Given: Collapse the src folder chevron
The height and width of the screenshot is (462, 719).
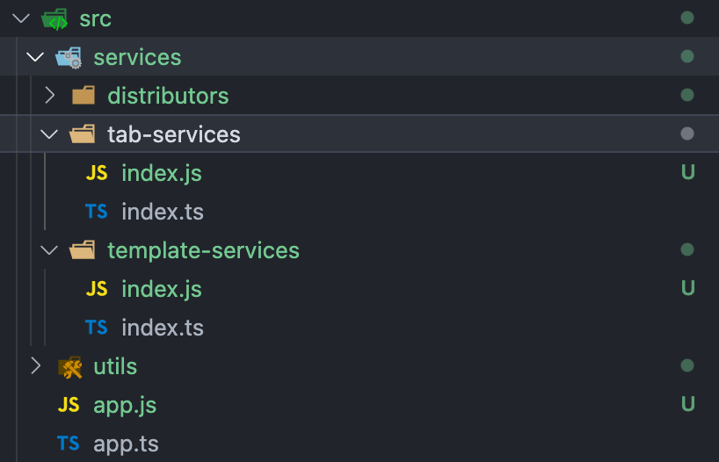Looking at the screenshot, I should (x=21, y=18).
